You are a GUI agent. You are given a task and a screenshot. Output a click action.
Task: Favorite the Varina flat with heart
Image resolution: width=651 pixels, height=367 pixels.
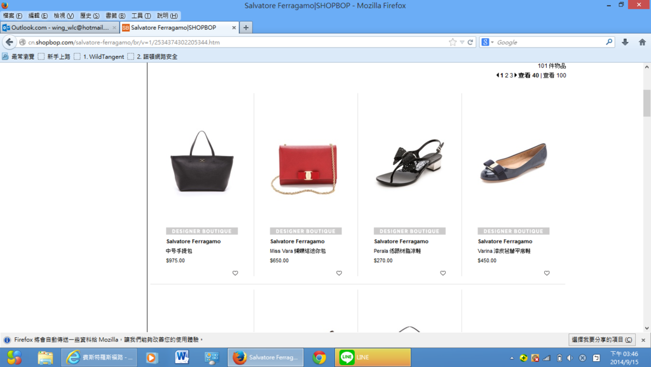pos(546,273)
